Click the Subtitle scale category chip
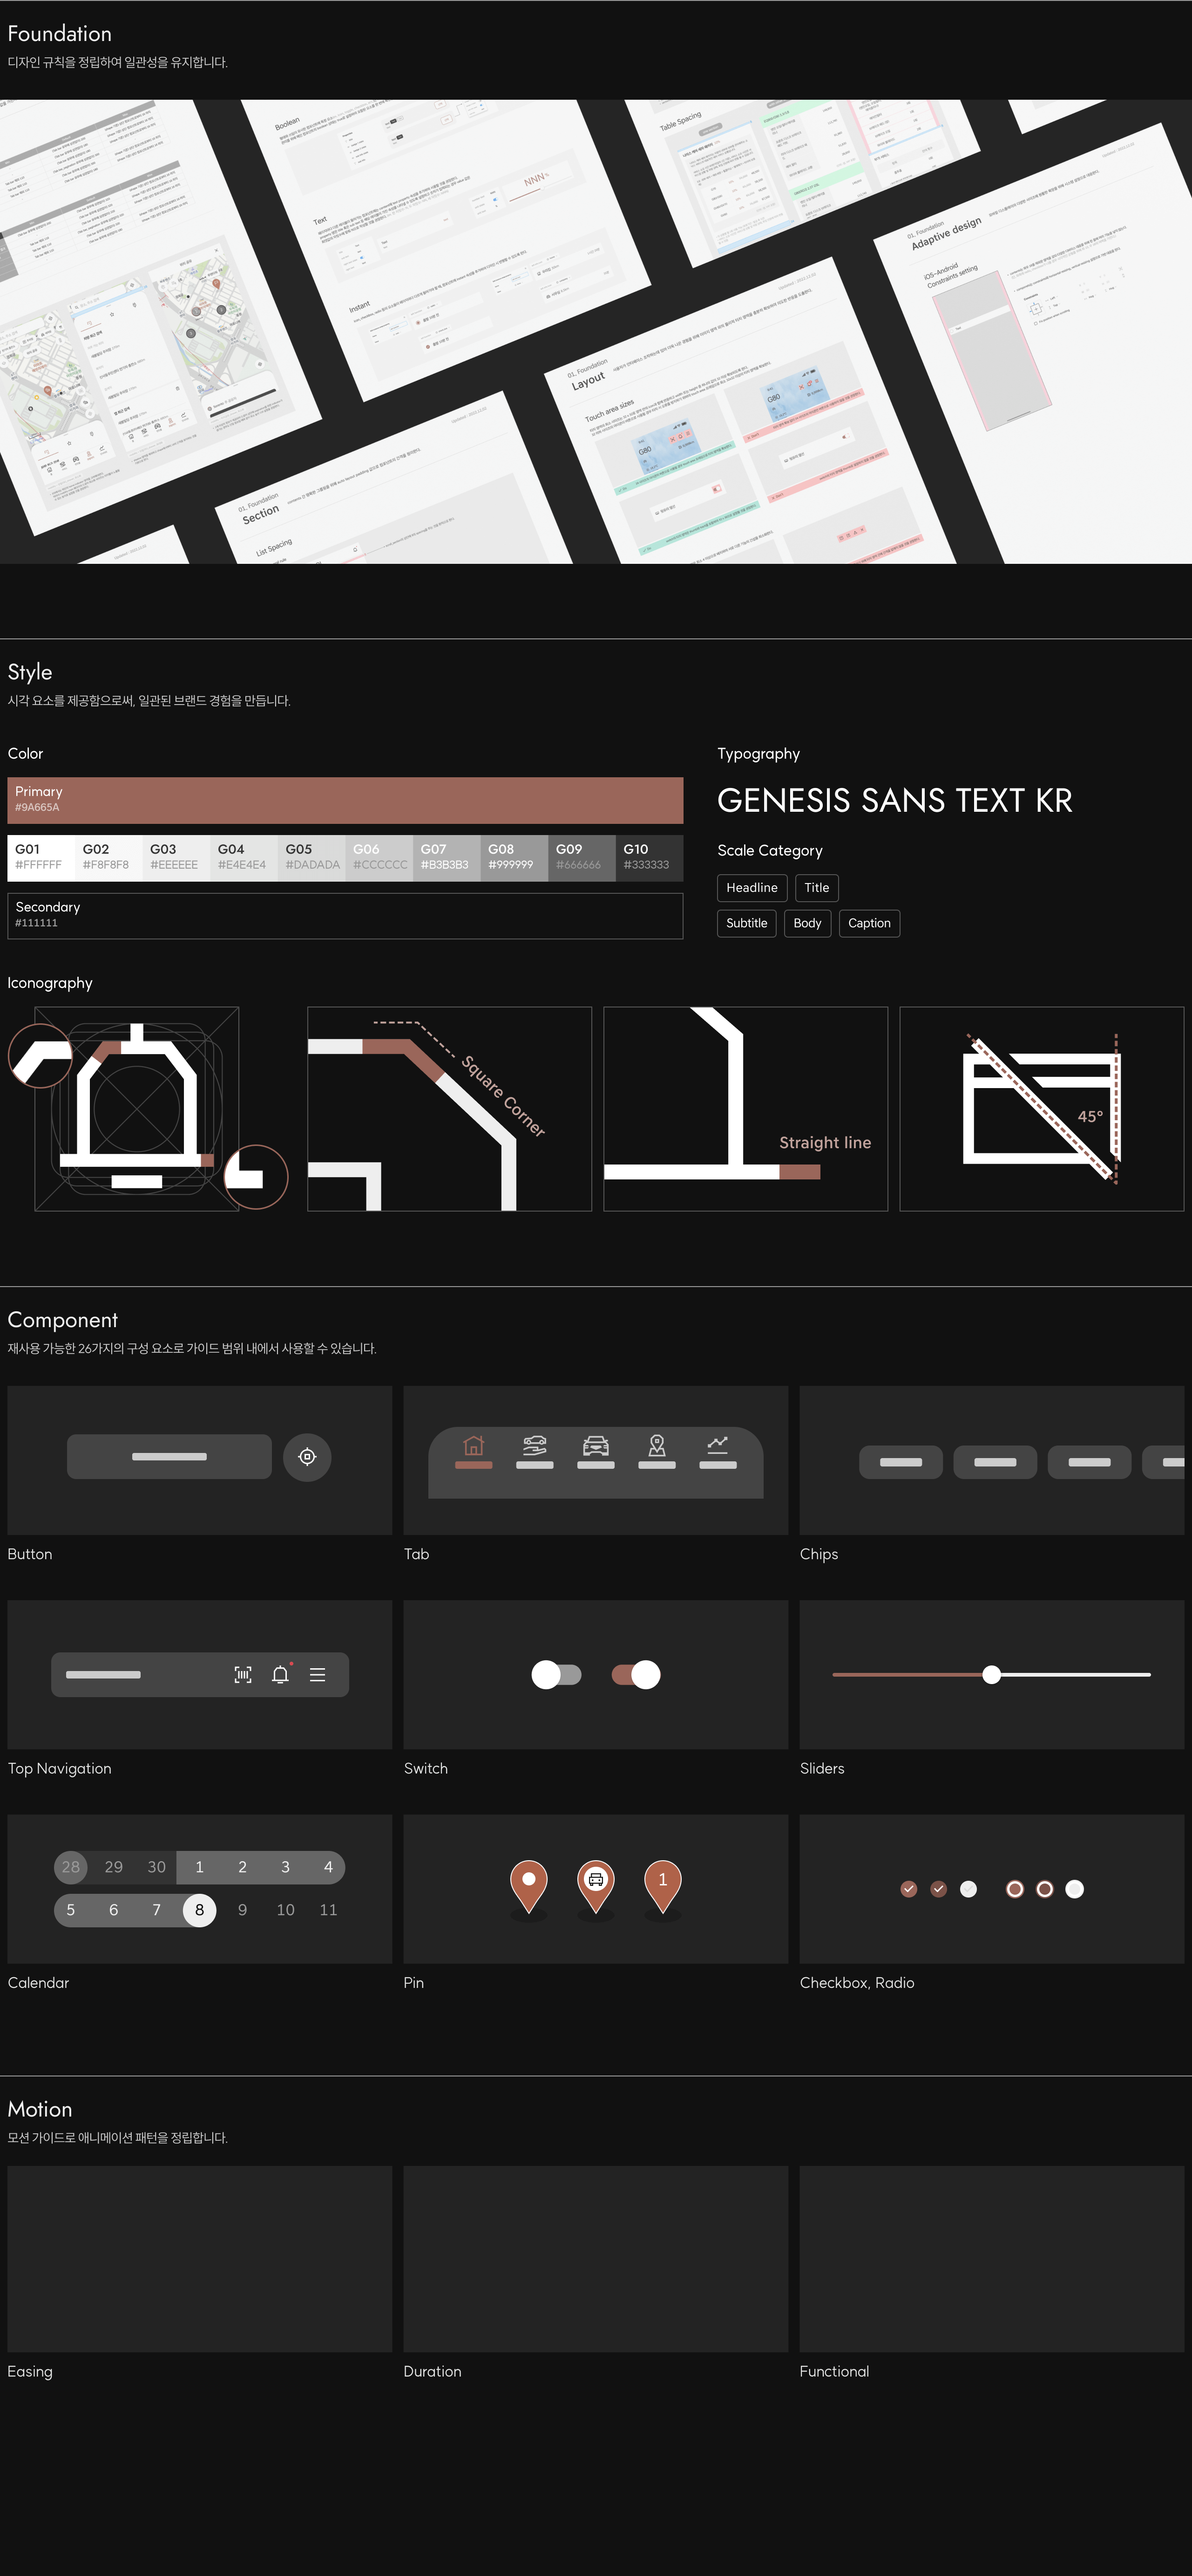This screenshot has width=1192, height=2576. (746, 923)
